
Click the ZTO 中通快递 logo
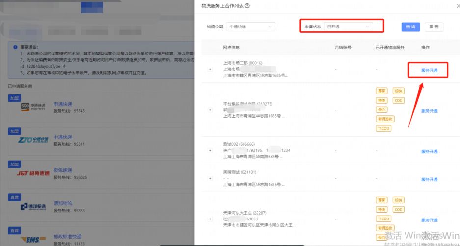pyautogui.click(x=33, y=140)
